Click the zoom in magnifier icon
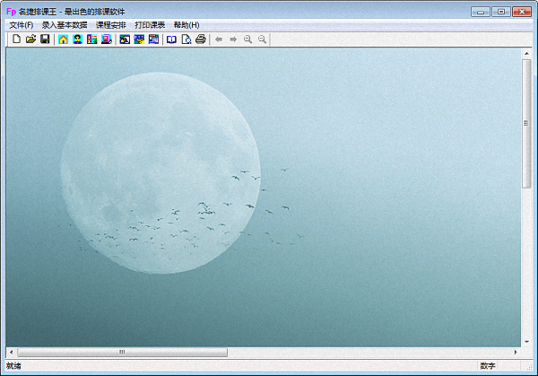The width and height of the screenshot is (538, 376). tap(247, 39)
